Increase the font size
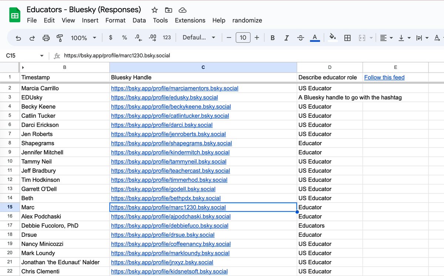 pyautogui.click(x=257, y=37)
